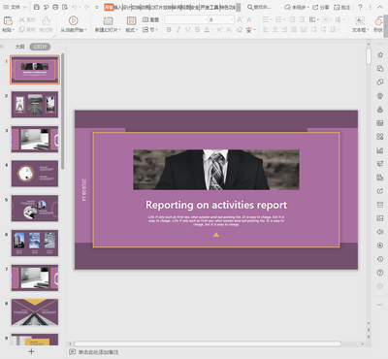
Task: Start slideshow from current slide play icon
Action: point(74,20)
